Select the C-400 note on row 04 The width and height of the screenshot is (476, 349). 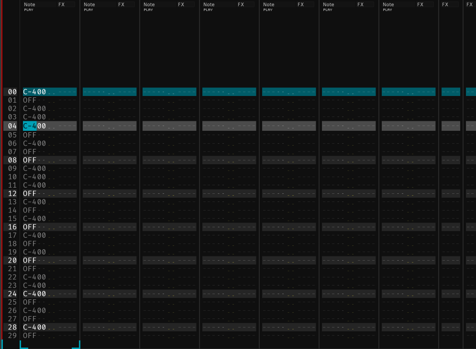click(x=34, y=126)
